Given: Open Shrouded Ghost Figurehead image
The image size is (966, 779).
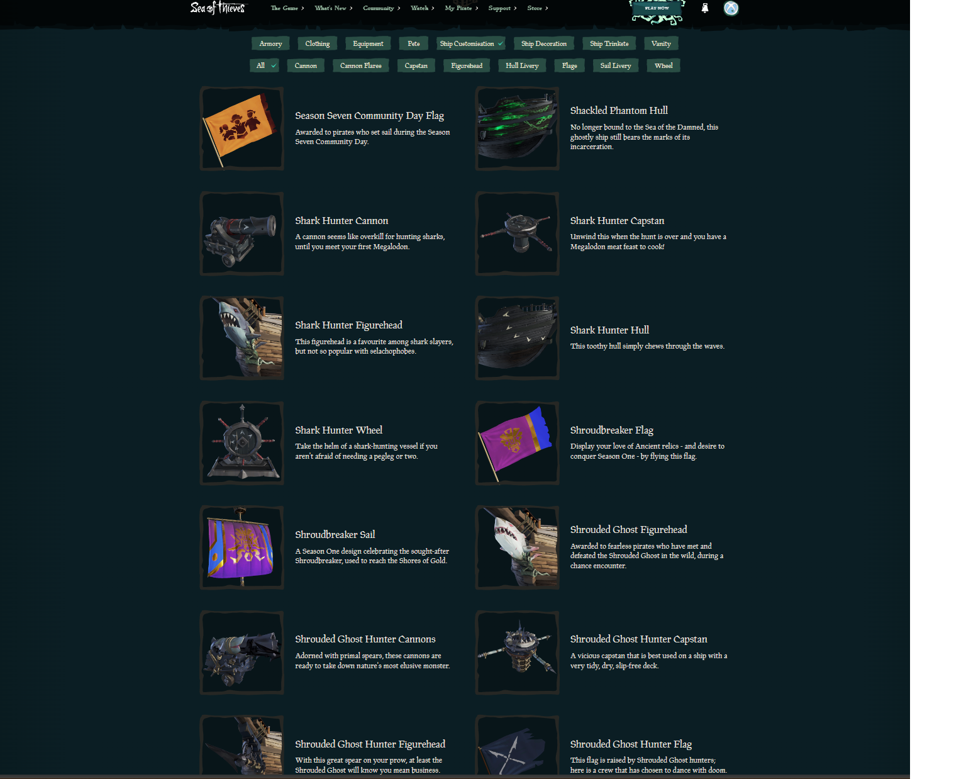Looking at the screenshot, I should coord(517,547).
